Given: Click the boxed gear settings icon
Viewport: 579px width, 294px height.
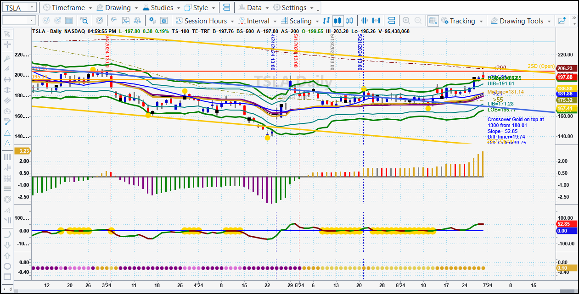Looking at the screenshot, I should click(165, 21).
